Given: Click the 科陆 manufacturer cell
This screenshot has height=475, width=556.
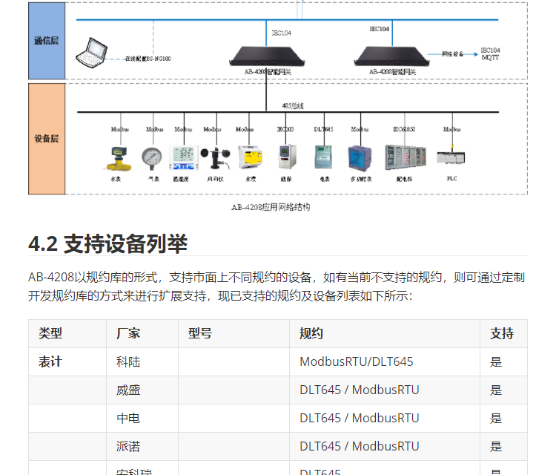Looking at the screenshot, I should (x=142, y=361).
